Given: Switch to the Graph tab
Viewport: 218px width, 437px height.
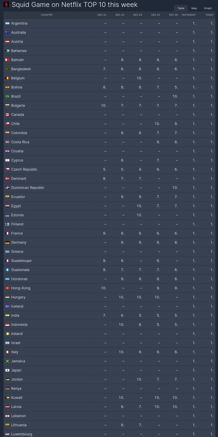Looking at the screenshot, I should click(x=208, y=8).
